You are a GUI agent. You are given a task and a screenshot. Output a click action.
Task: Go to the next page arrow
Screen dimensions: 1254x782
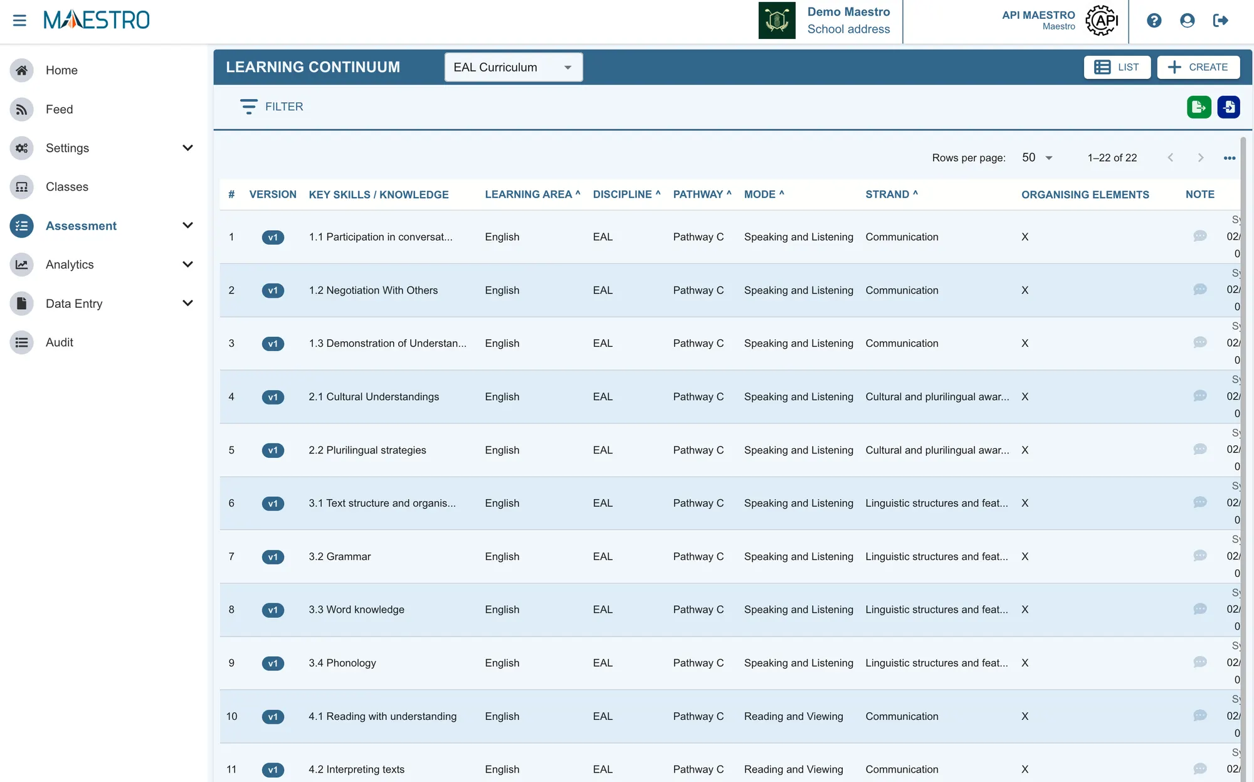coord(1200,158)
